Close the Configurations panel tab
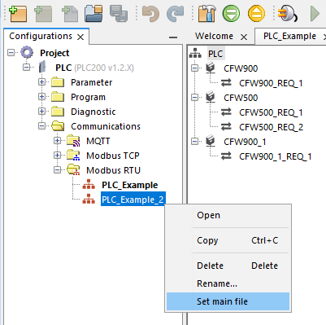 [80, 37]
